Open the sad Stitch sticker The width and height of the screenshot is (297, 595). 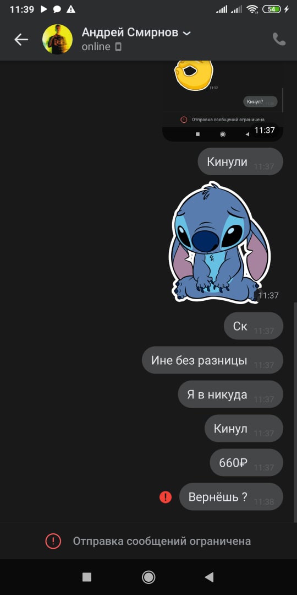click(x=219, y=242)
